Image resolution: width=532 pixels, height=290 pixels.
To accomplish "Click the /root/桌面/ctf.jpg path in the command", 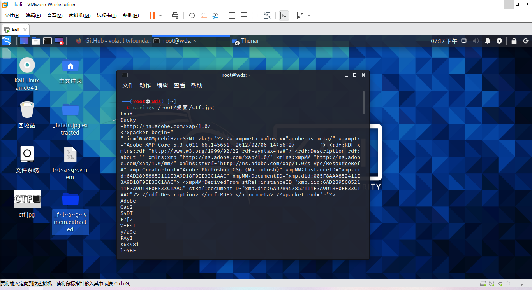I will click(x=186, y=108).
